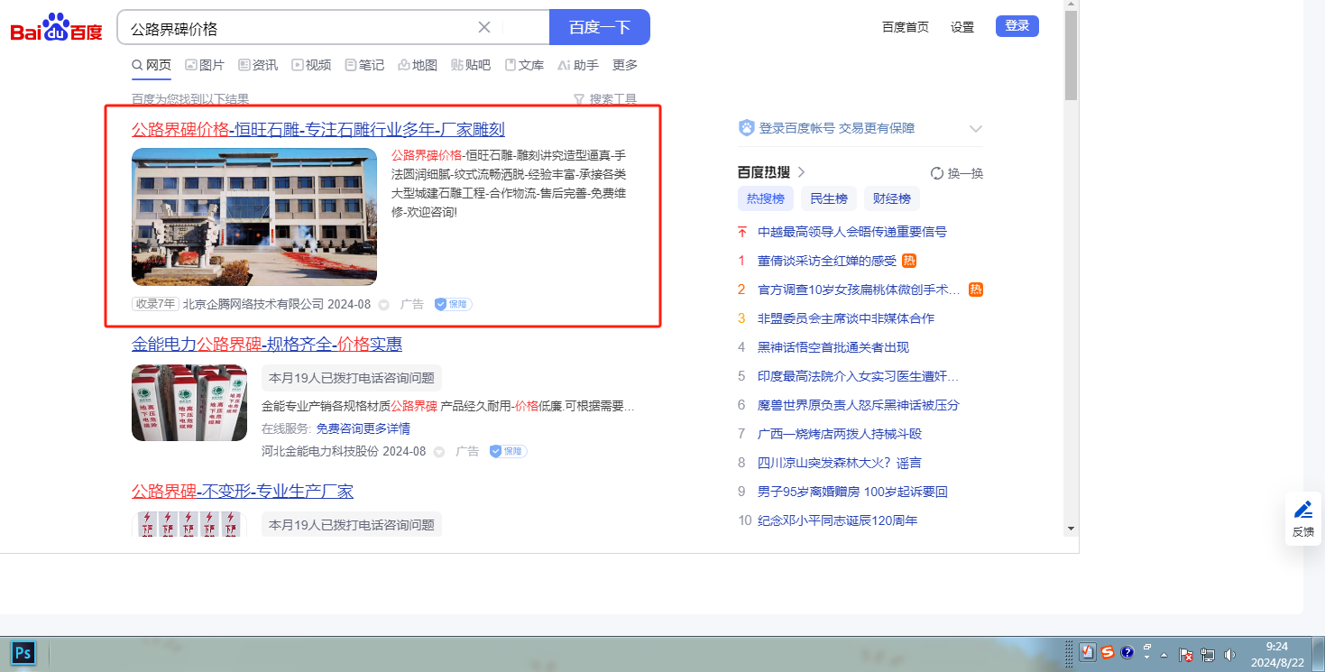Screen dimensions: 1325x672
Task: Switch to the 图片 search tab
Action: pyautogui.click(x=205, y=65)
